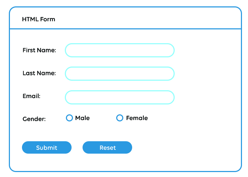Click into the Email input field
Viewport: 248px width, 177px height.
[119, 97]
